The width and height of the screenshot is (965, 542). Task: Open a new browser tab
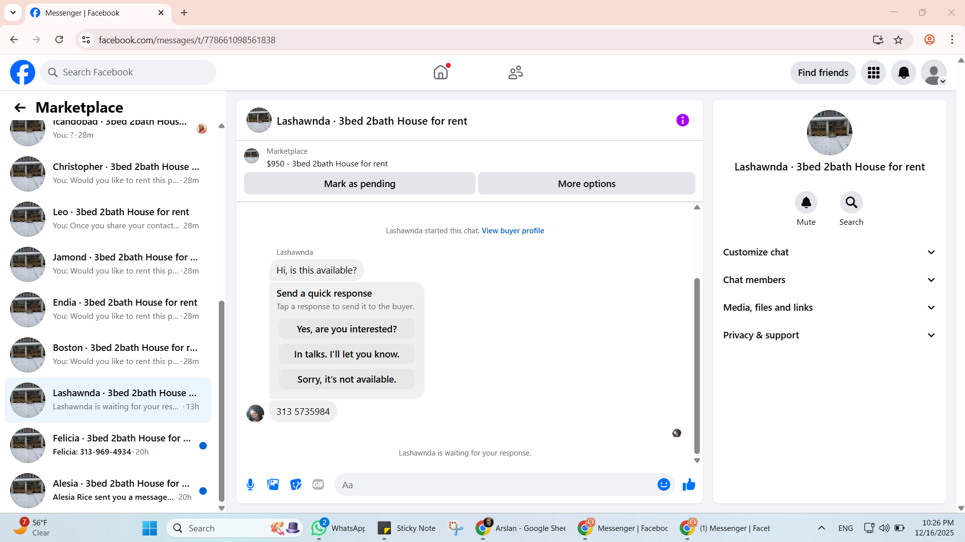184,13
